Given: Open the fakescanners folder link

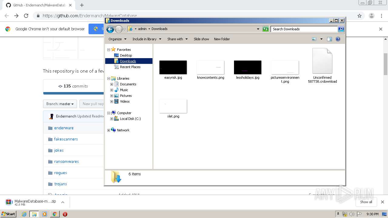Looking at the screenshot, I should (66, 139).
